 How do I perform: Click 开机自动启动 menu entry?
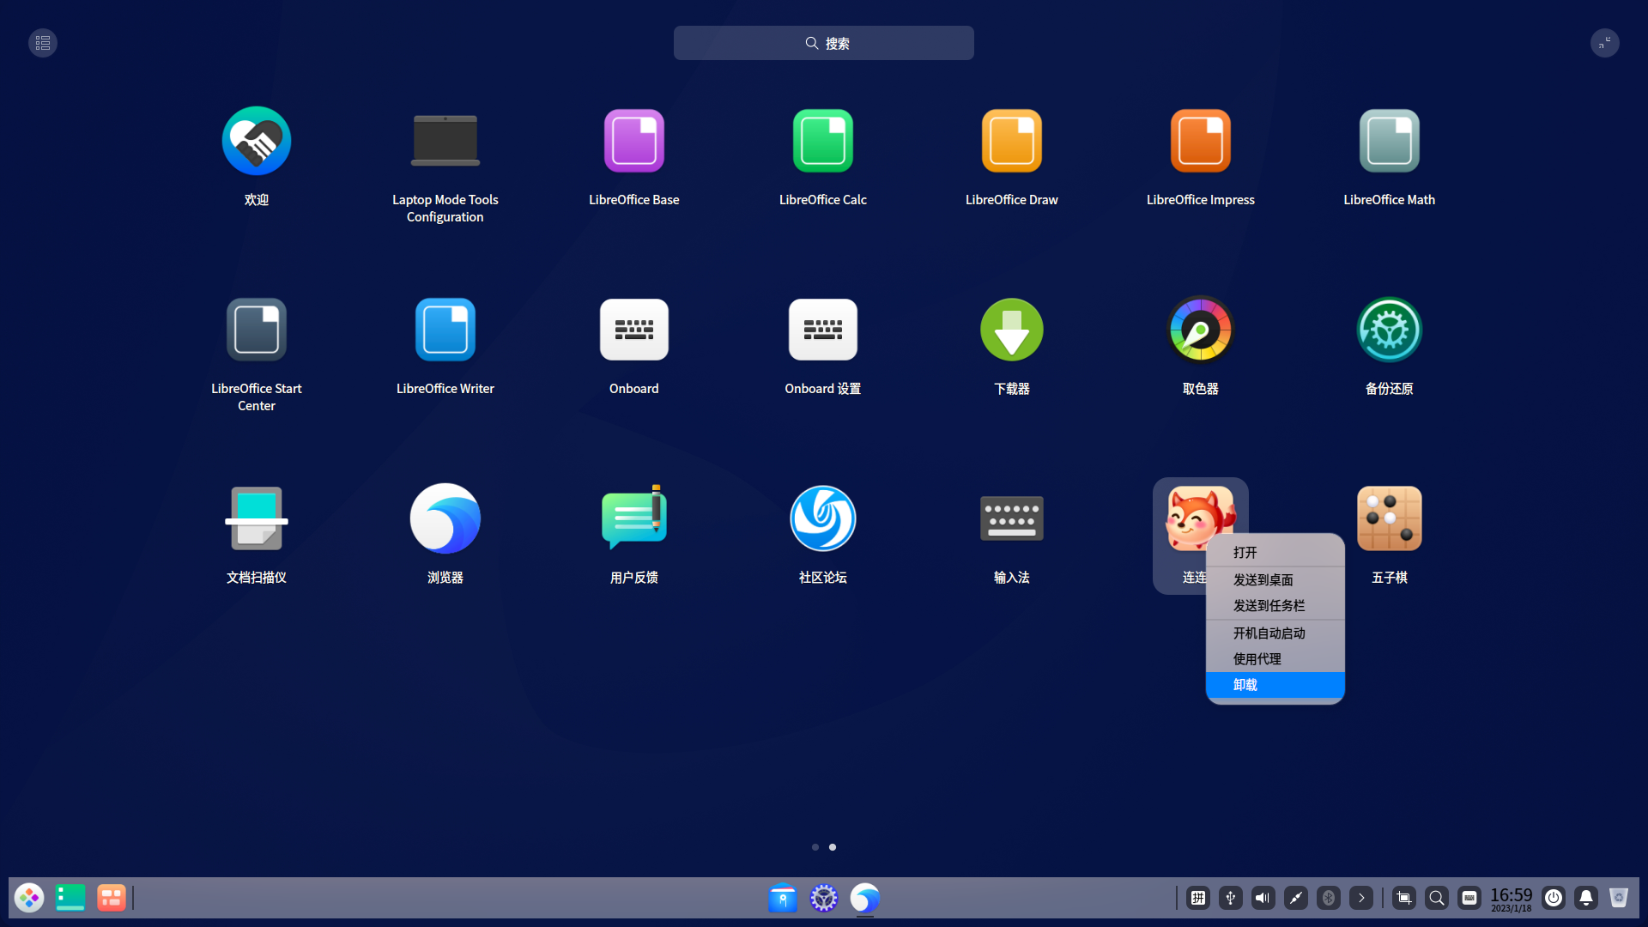(x=1275, y=633)
